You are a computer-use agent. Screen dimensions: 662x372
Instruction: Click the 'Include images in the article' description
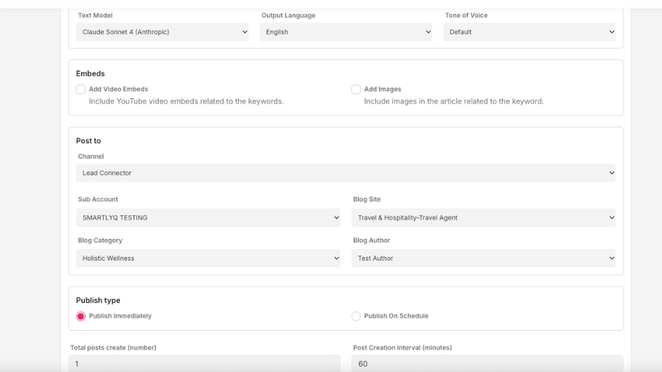point(454,101)
